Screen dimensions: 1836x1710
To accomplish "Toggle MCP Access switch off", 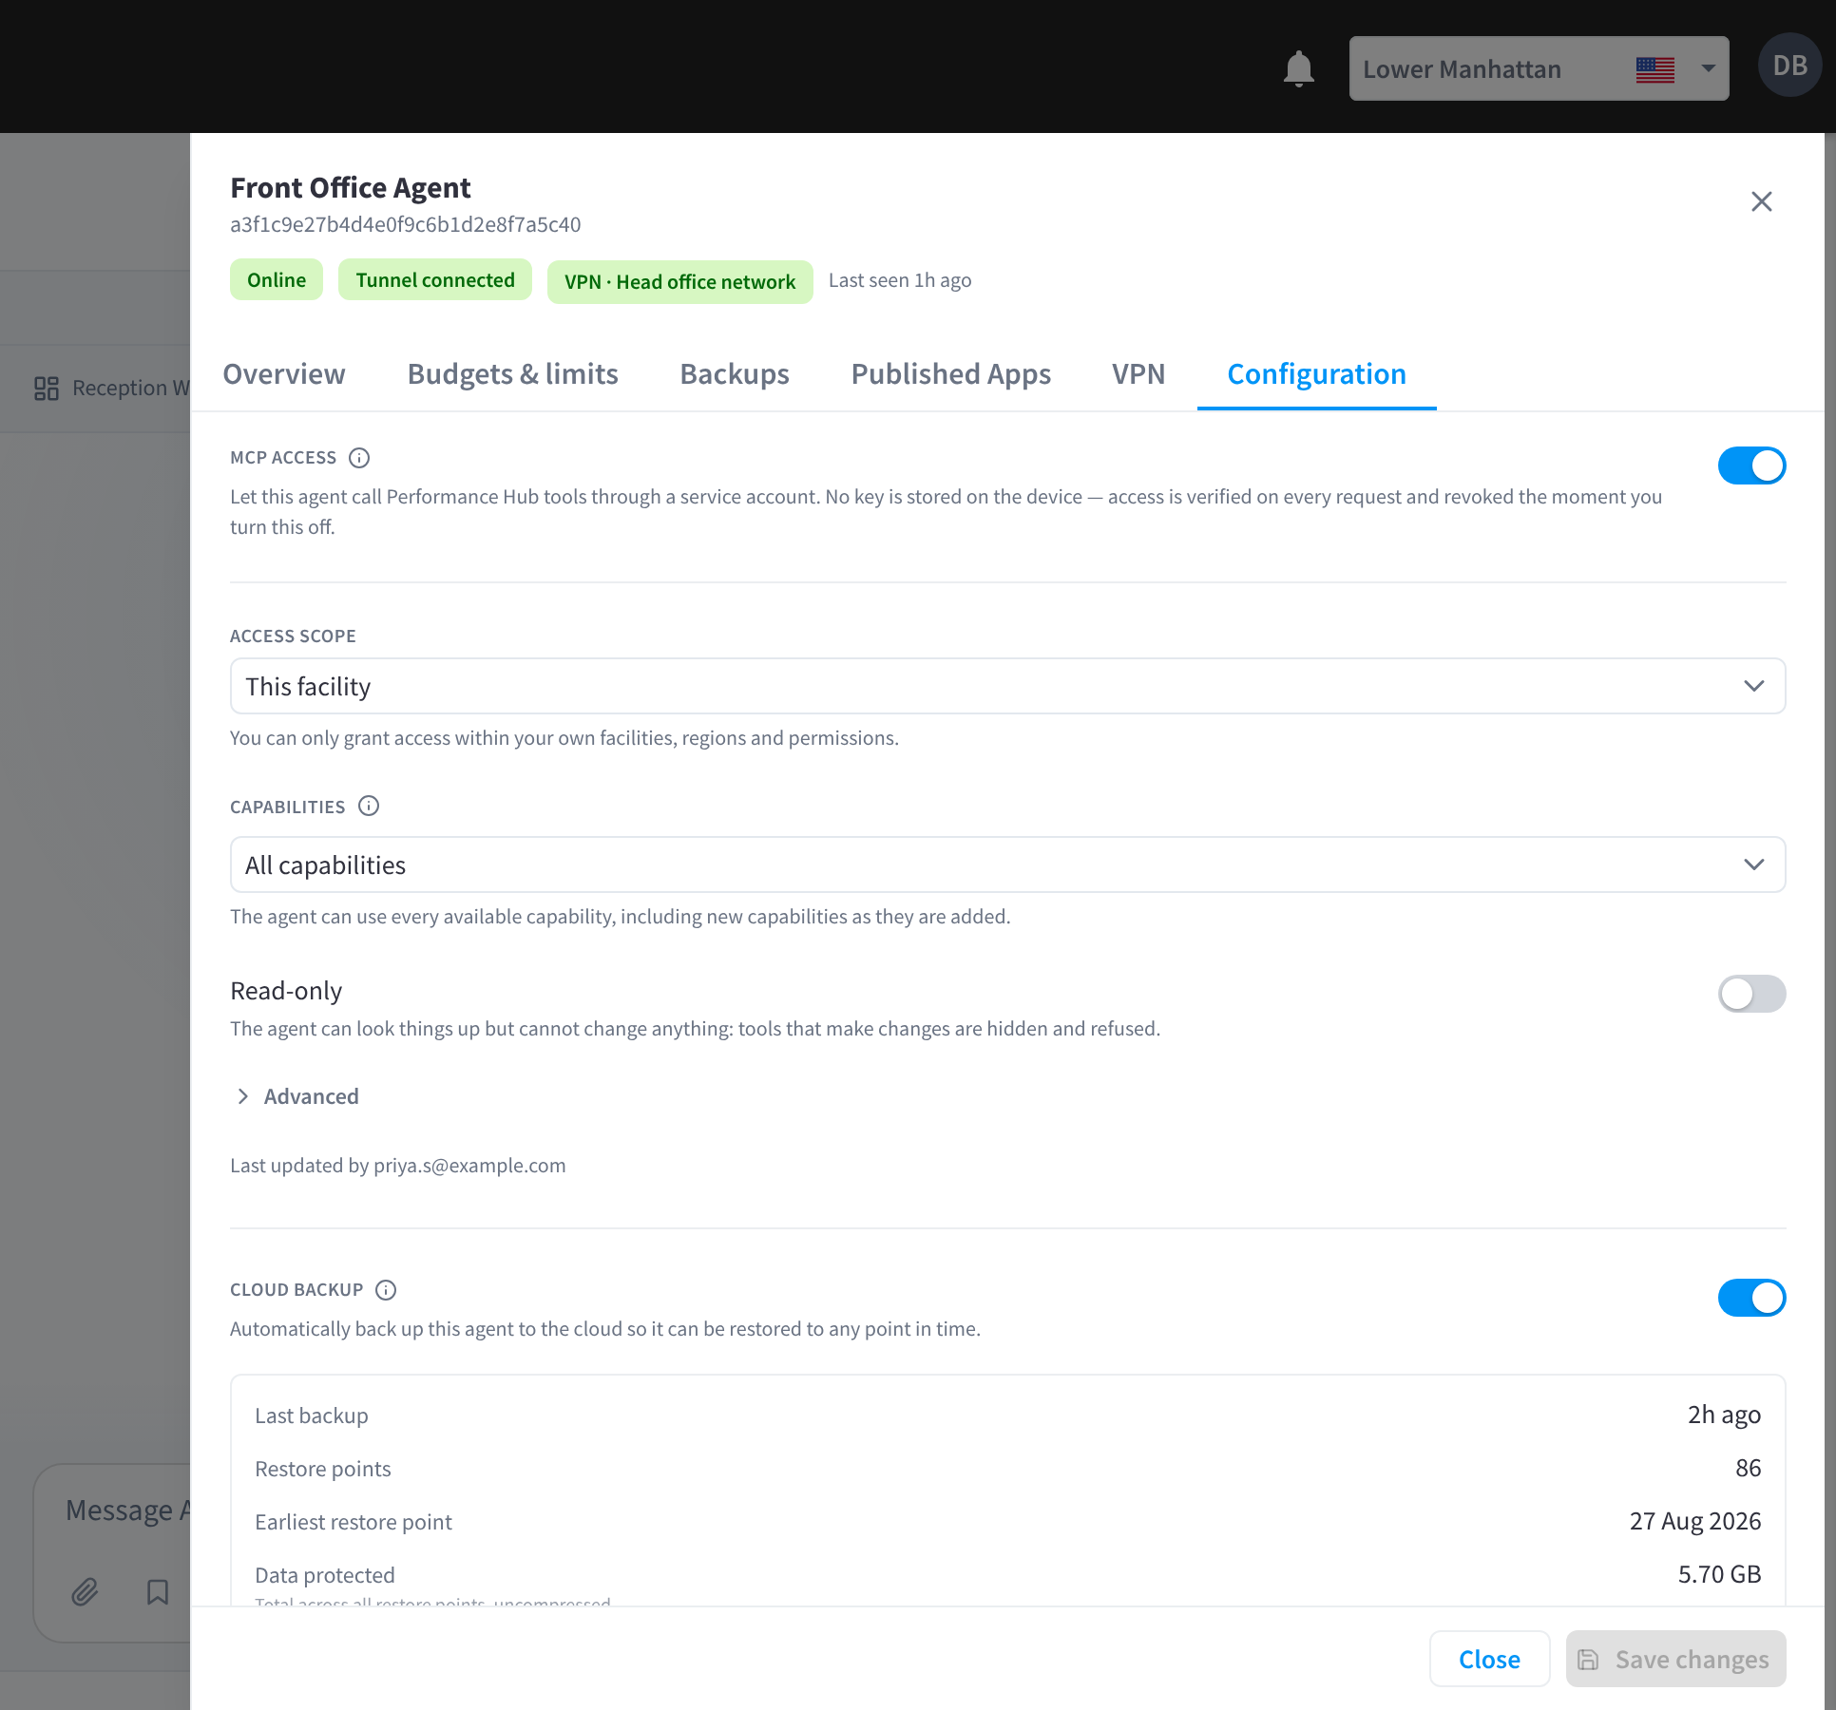I will click(x=1751, y=465).
